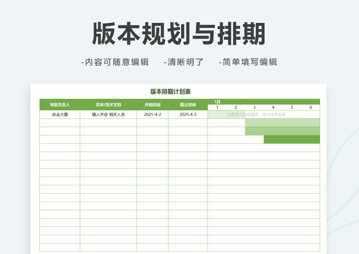
Task: Select day 1 in the timeline header
Action: [x=217, y=107]
